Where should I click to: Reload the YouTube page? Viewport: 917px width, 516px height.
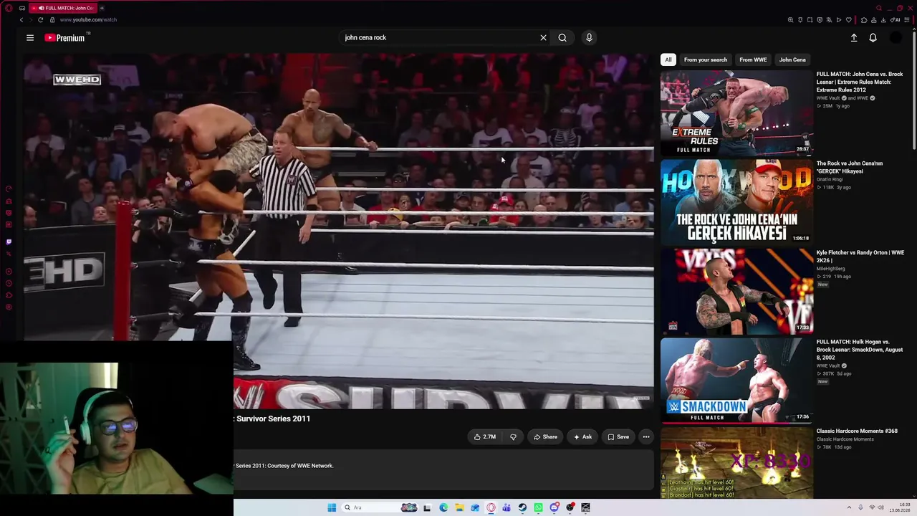(x=40, y=20)
